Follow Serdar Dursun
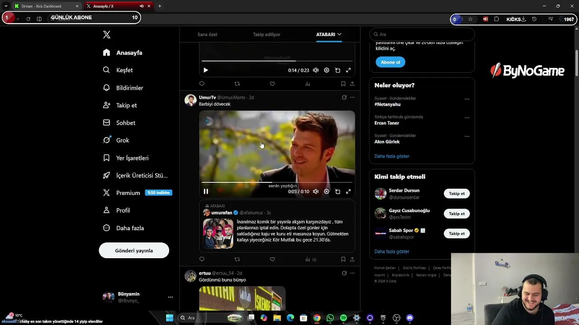The width and height of the screenshot is (579, 325). (457, 194)
